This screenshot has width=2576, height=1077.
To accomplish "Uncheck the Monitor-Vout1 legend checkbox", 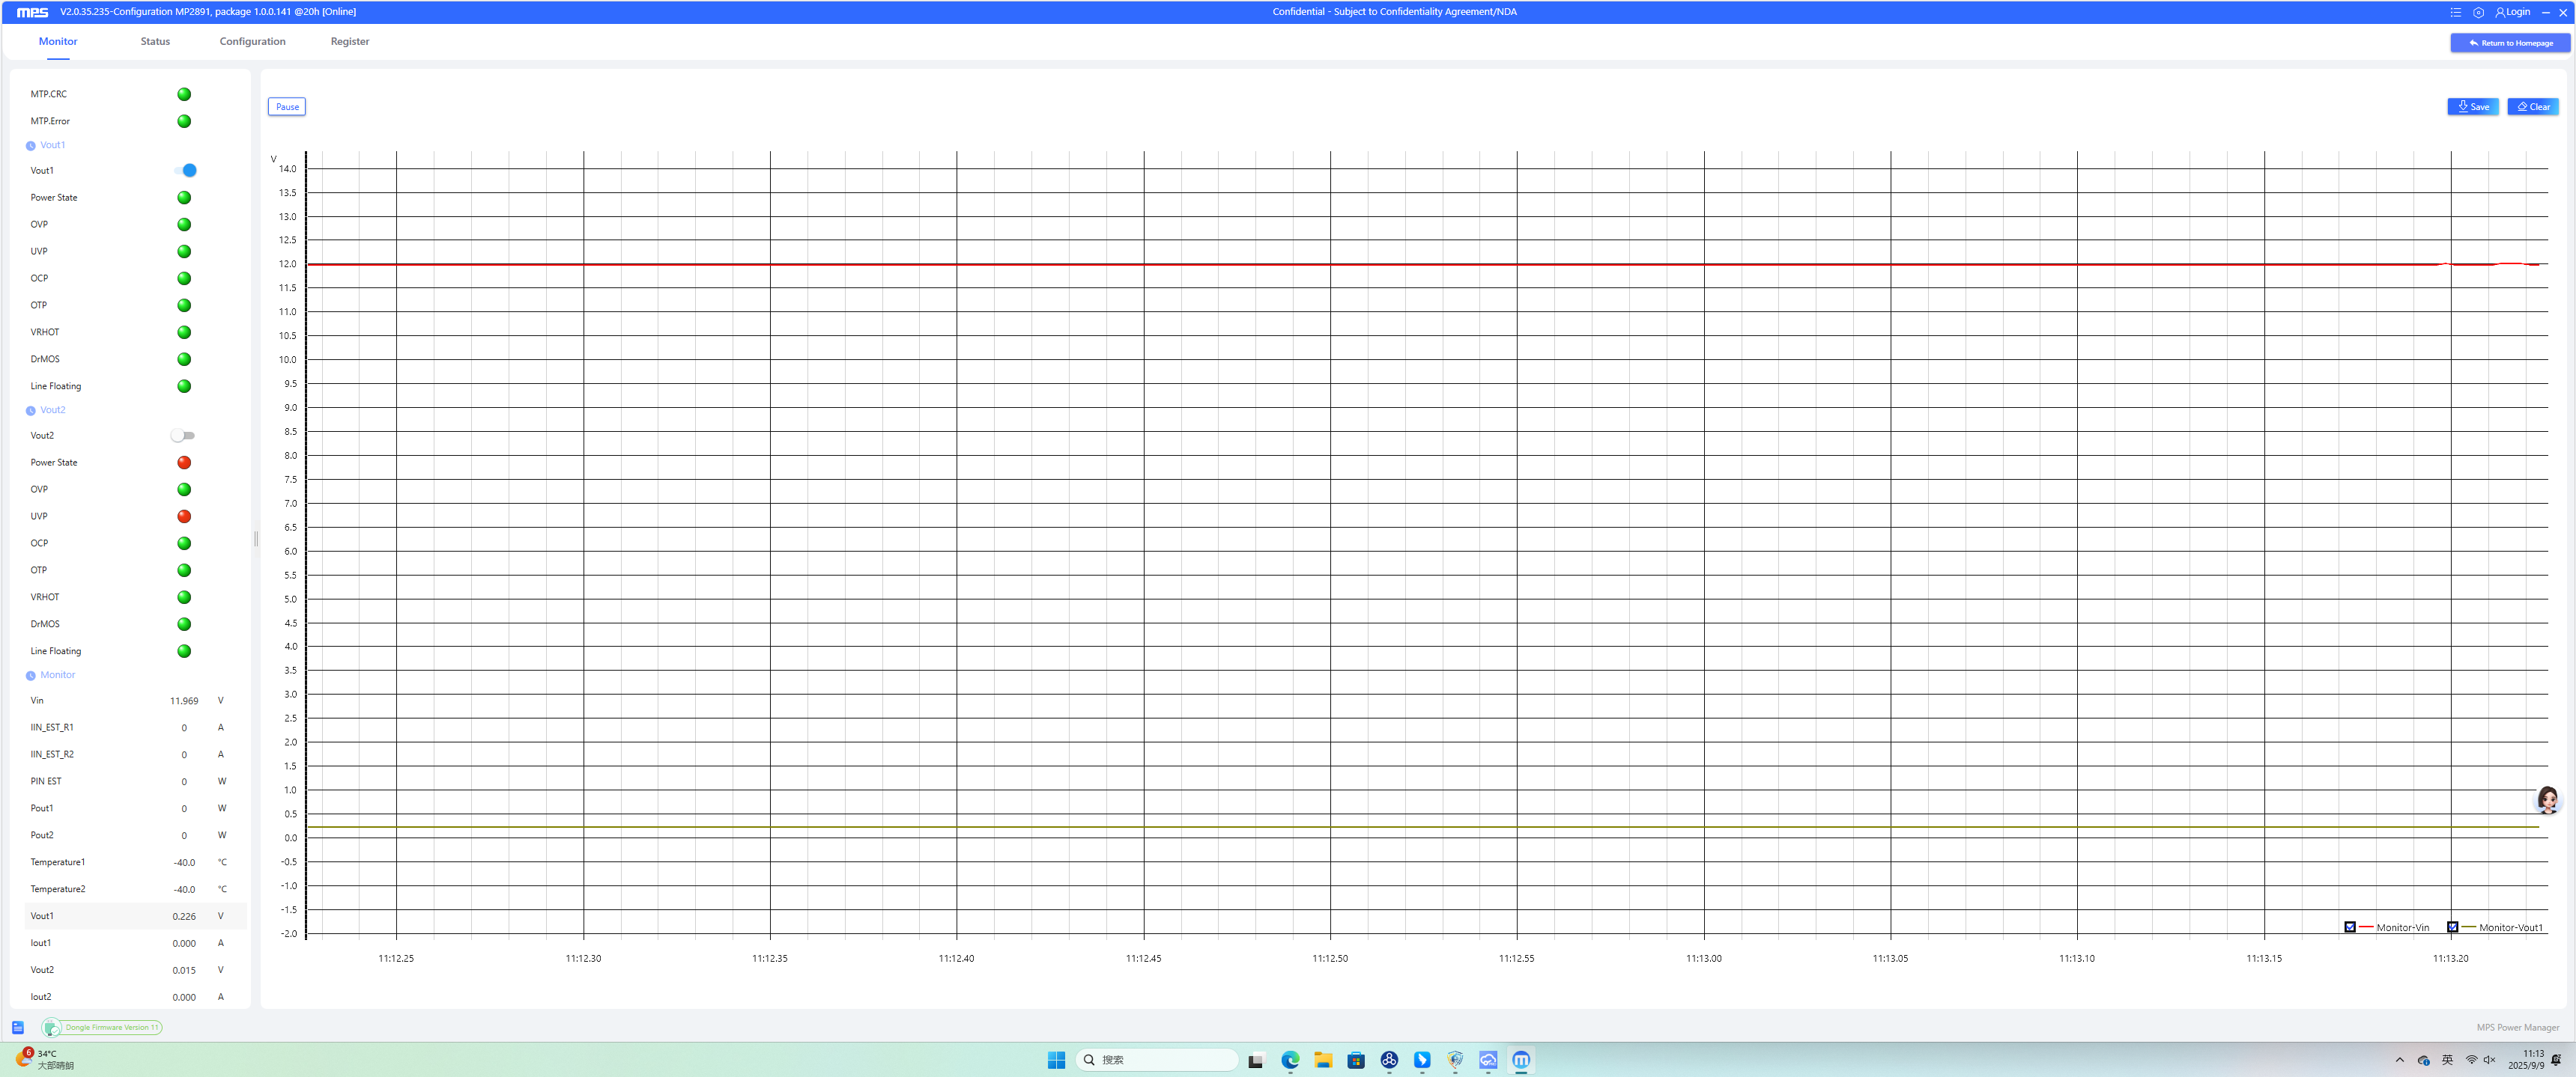I will click(2452, 927).
